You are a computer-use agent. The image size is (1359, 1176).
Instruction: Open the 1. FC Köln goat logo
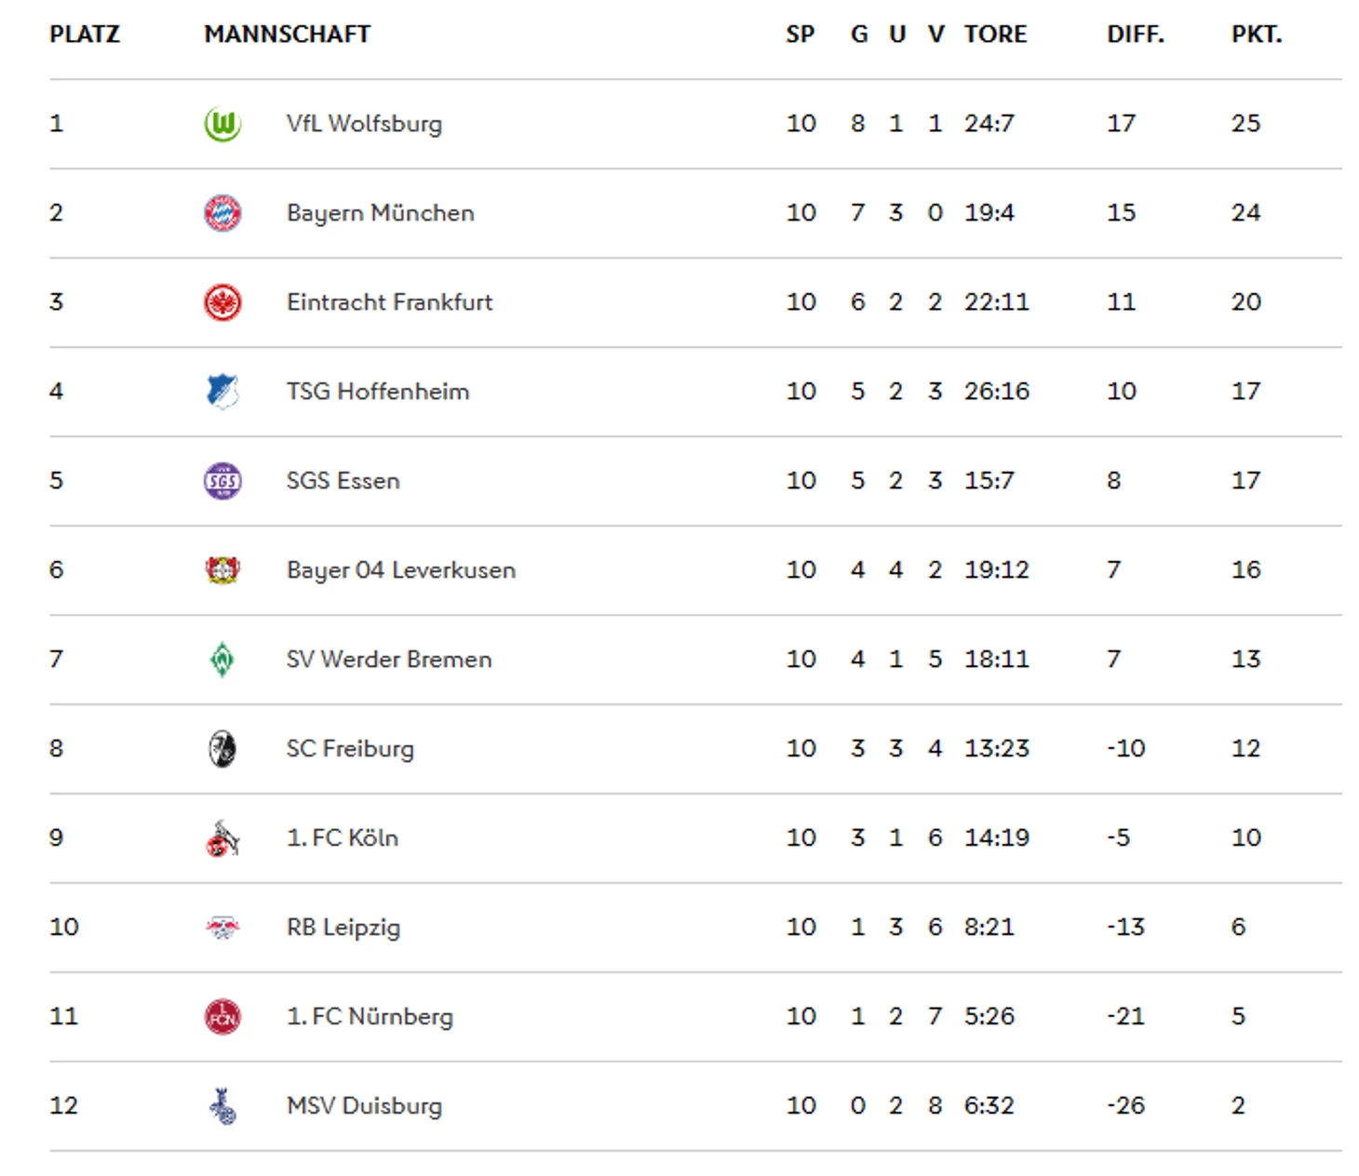pos(222,838)
